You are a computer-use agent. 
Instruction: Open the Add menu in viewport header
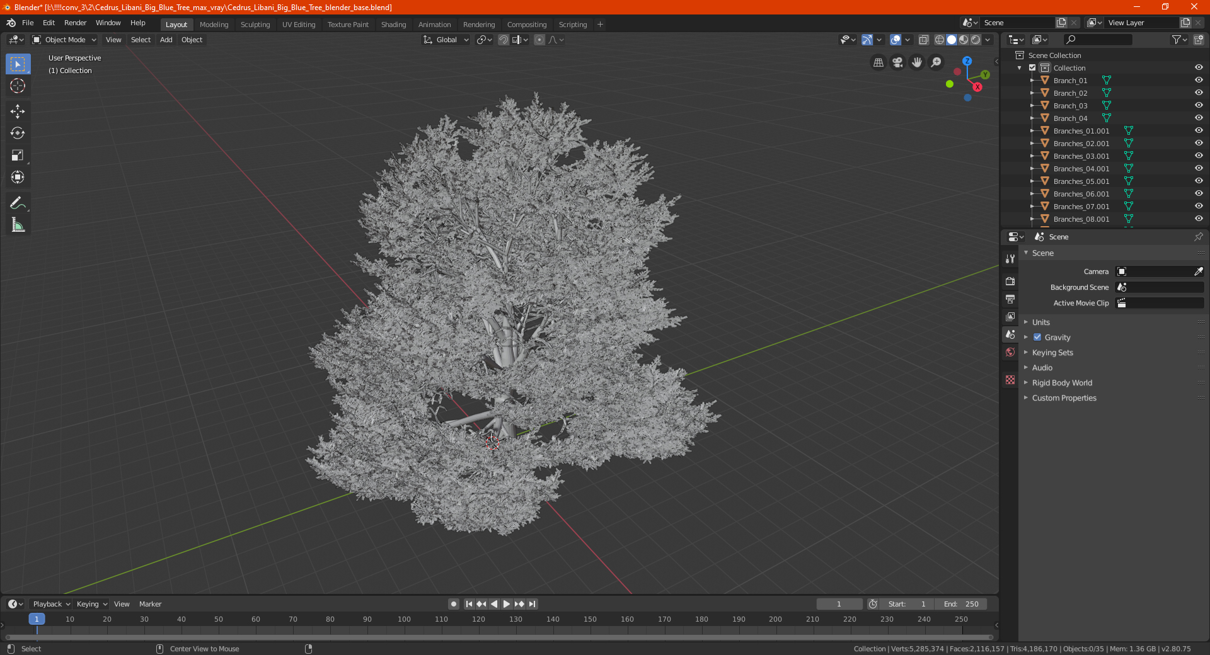pos(166,40)
